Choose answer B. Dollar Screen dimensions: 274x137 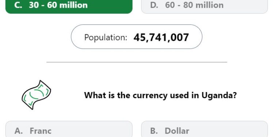(204, 129)
